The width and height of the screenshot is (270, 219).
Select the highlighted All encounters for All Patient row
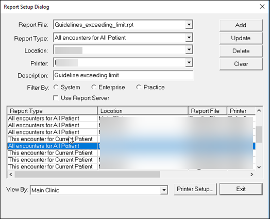[x=131, y=146]
